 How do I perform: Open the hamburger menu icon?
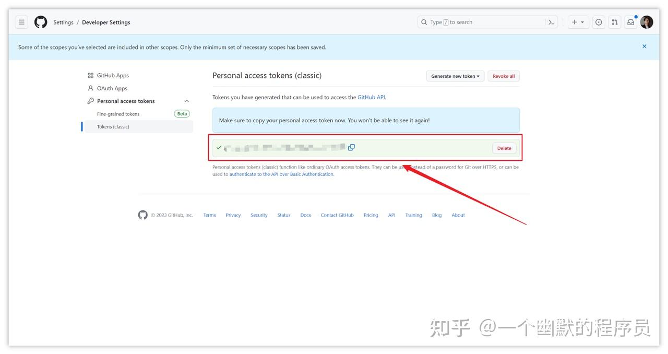coord(21,22)
